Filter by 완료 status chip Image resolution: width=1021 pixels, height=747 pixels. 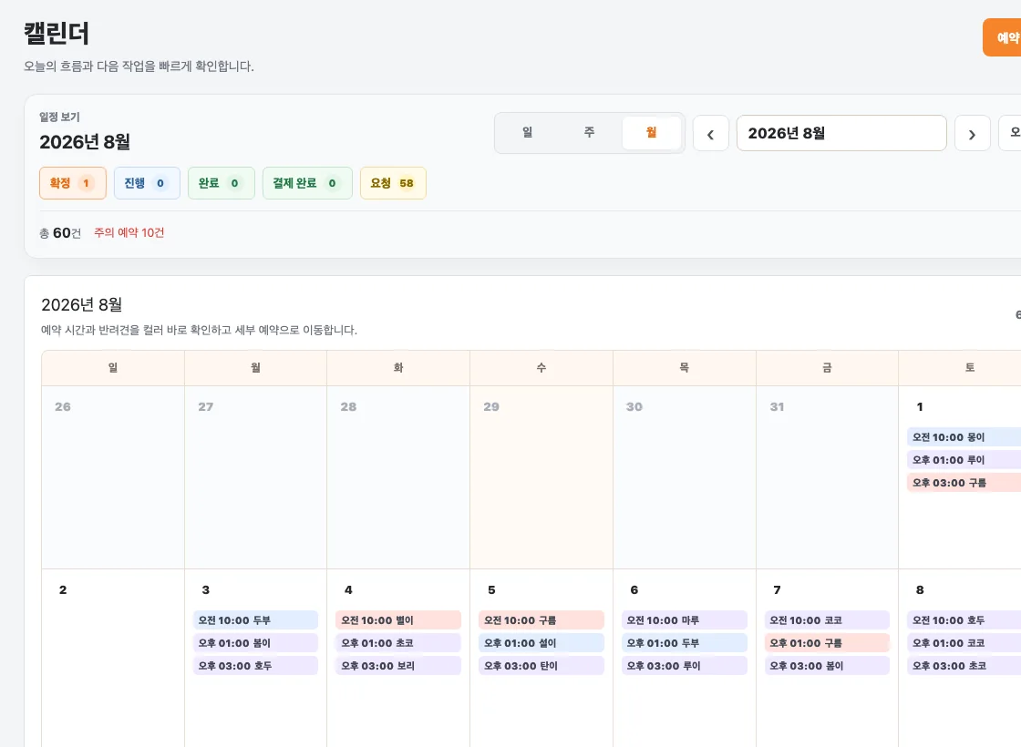(x=222, y=183)
